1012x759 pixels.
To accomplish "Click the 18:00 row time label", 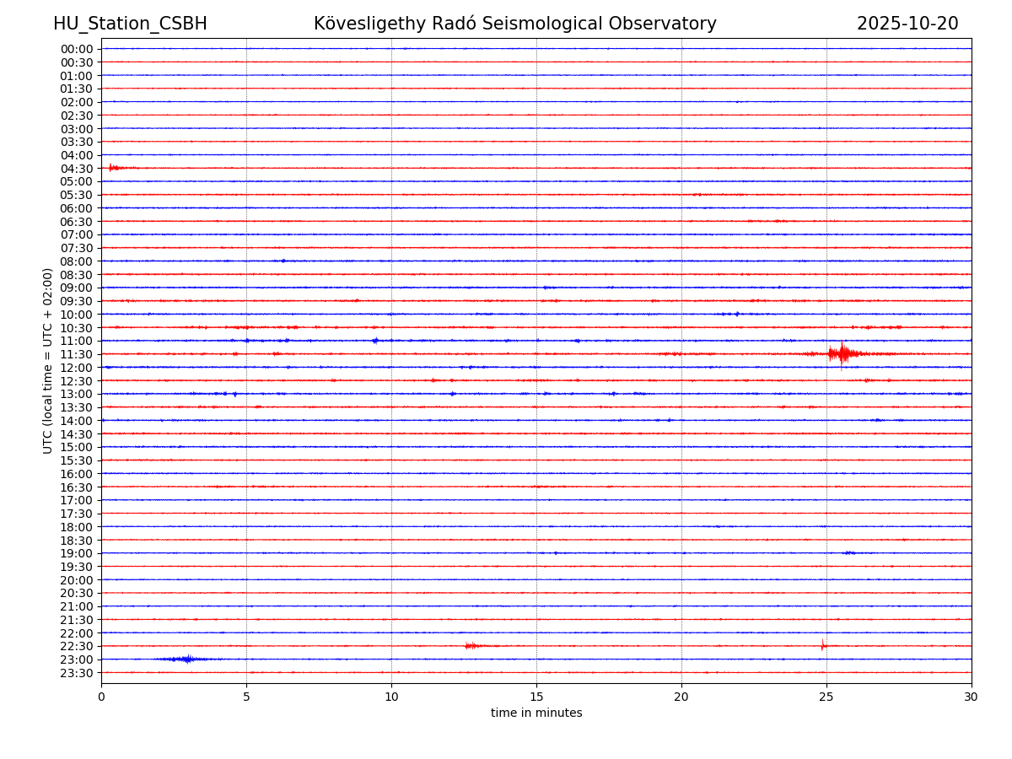I will [x=77, y=527].
